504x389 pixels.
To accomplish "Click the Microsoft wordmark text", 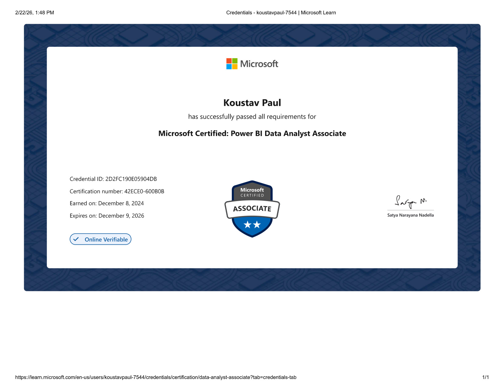I will [259, 64].
